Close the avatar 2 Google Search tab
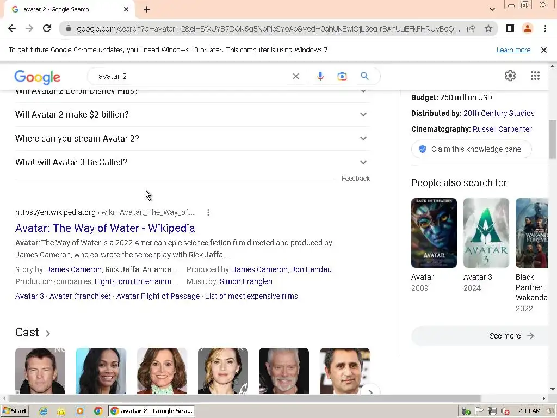Screen dimensions: 557x418 (x=126, y=9)
